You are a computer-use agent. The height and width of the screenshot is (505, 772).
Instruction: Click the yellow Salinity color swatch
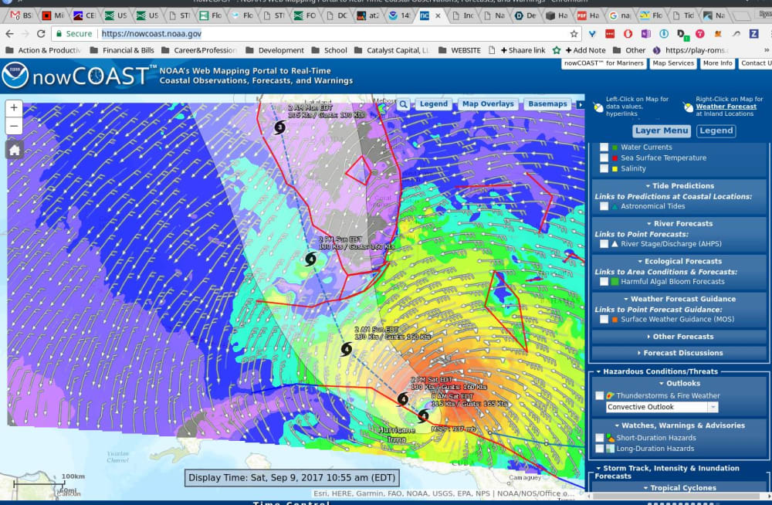click(x=615, y=169)
